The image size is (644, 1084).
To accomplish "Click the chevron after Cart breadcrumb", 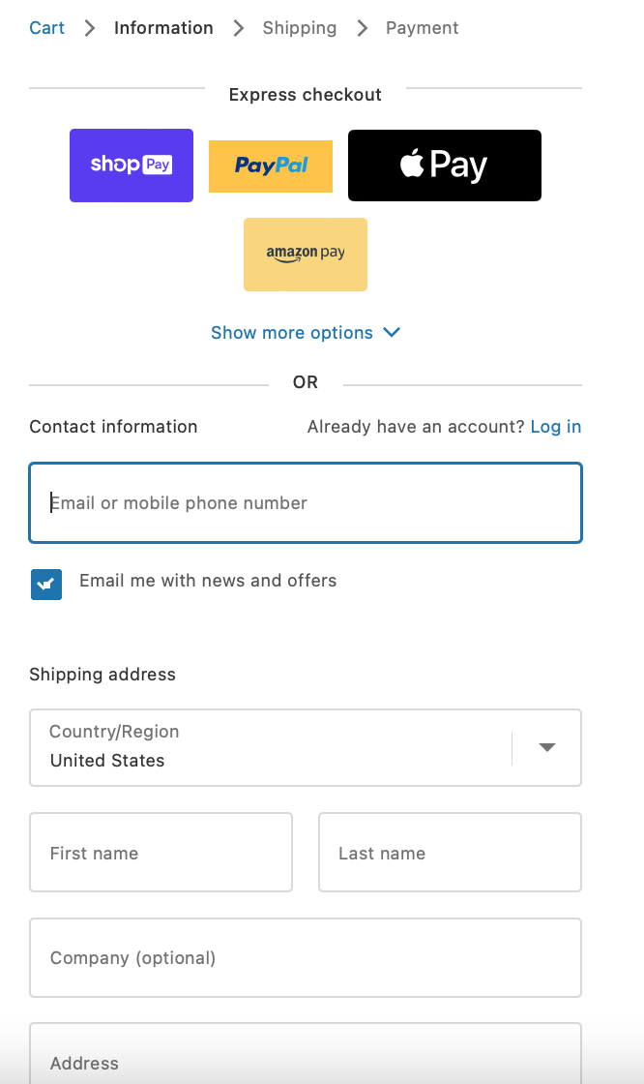I will click(90, 28).
